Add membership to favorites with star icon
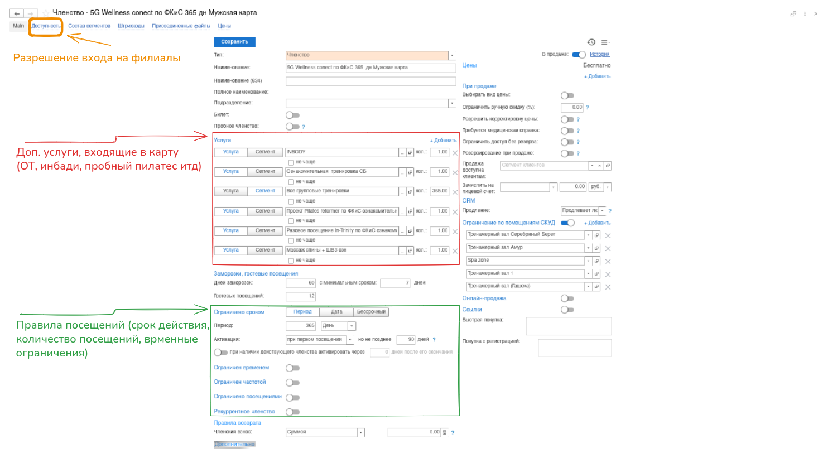 coord(46,13)
